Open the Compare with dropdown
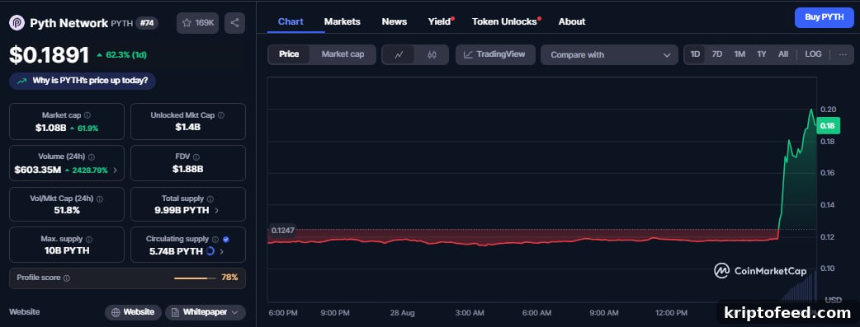The height and width of the screenshot is (327, 860). click(x=609, y=54)
